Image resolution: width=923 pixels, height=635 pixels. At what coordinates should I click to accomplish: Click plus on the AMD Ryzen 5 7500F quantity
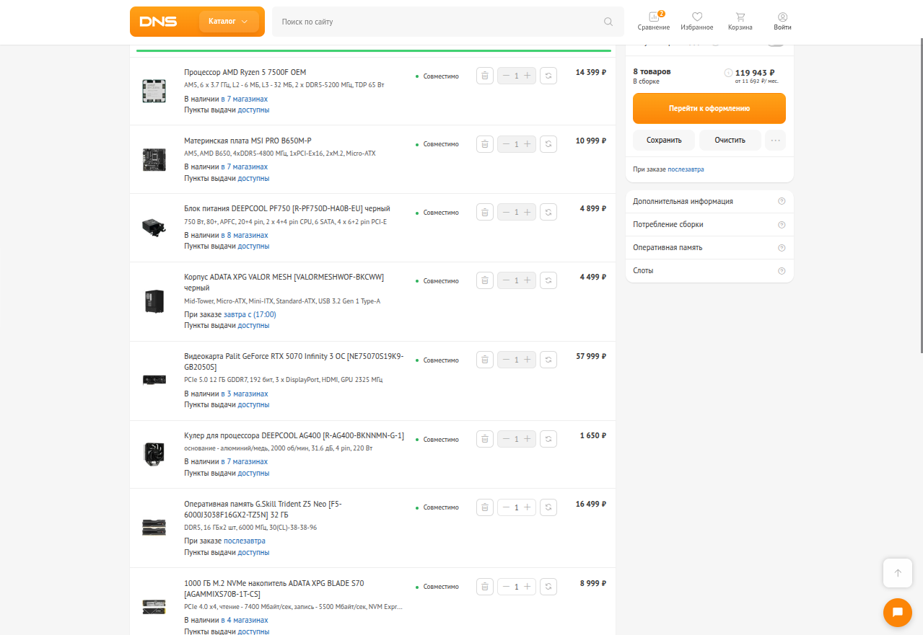pyautogui.click(x=528, y=76)
